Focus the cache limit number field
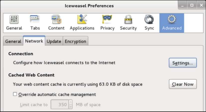 click(x=60, y=104)
